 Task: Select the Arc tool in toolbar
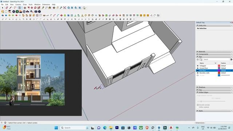coord(15,8)
